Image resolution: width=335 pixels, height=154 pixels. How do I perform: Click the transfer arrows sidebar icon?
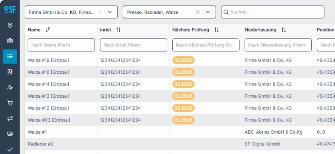click(x=10, y=118)
